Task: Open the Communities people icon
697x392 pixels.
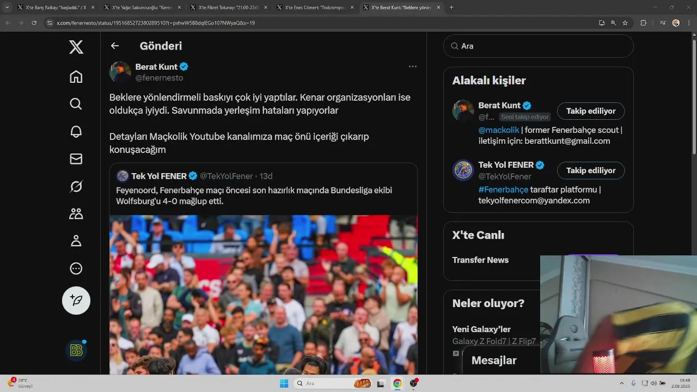Action: point(76,213)
